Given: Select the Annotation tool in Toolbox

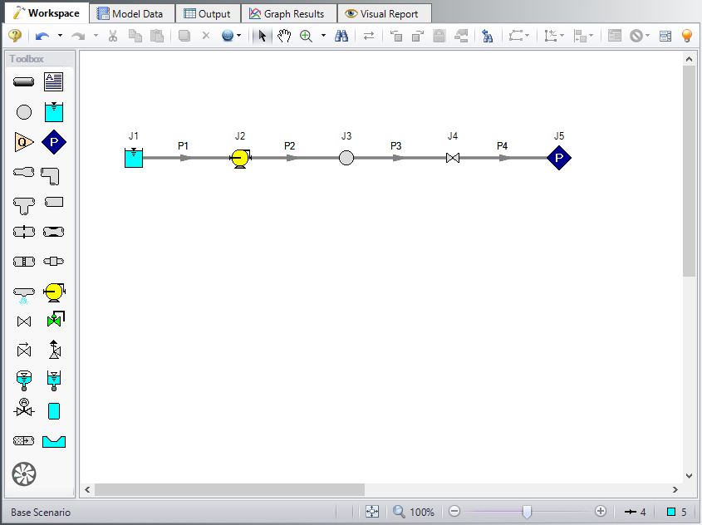Looking at the screenshot, I should (x=54, y=82).
